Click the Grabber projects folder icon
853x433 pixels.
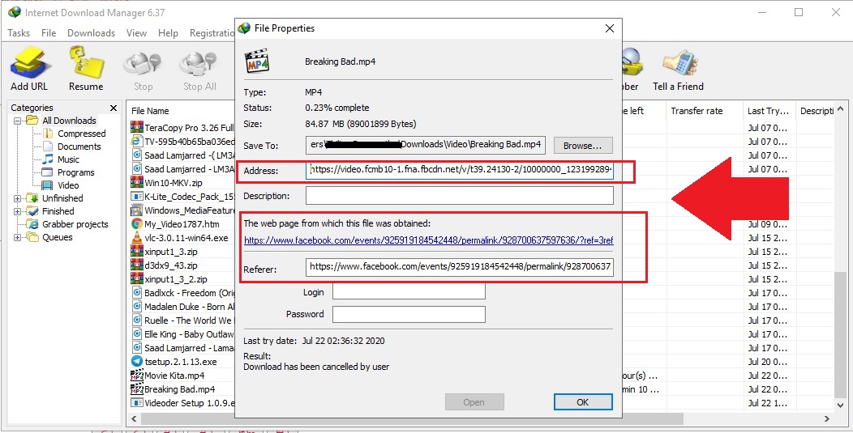pos(33,224)
